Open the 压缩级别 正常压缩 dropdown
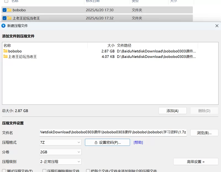Image resolution: width=221 pixels, height=172 pixels. coord(60,162)
